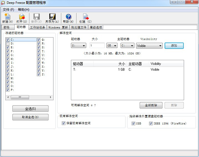Viewport: 199px width, 157px height.
Task: Toggle the X: drive checkbox
Action: click(x=39, y=67)
